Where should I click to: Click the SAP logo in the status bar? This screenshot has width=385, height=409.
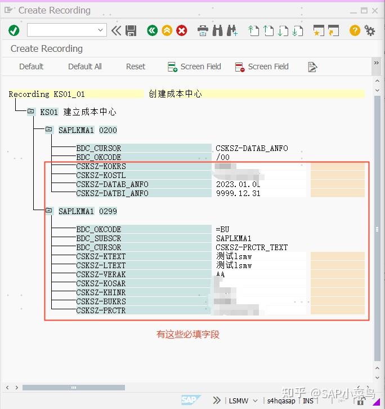(191, 400)
